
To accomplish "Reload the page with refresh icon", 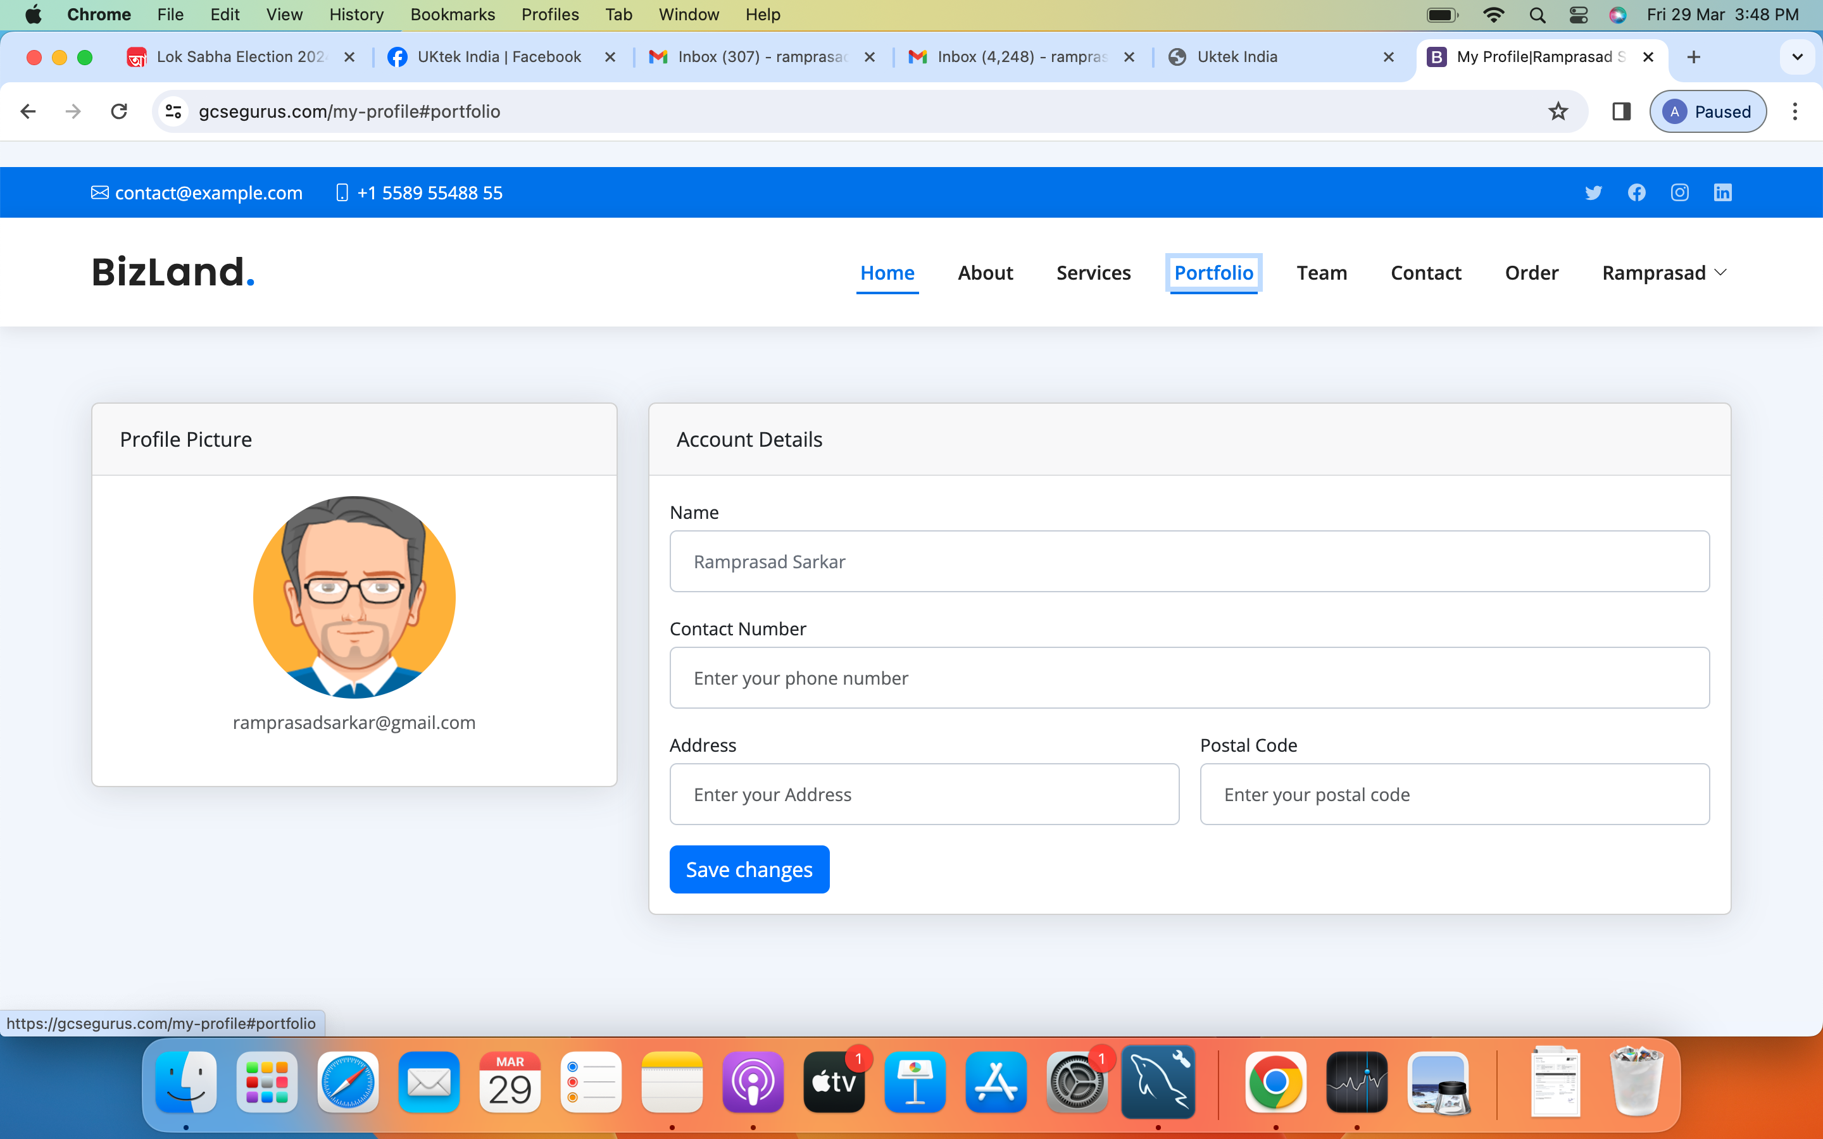I will [x=119, y=111].
